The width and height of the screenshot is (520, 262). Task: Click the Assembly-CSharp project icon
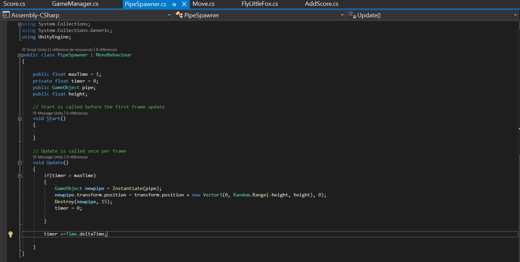point(6,15)
